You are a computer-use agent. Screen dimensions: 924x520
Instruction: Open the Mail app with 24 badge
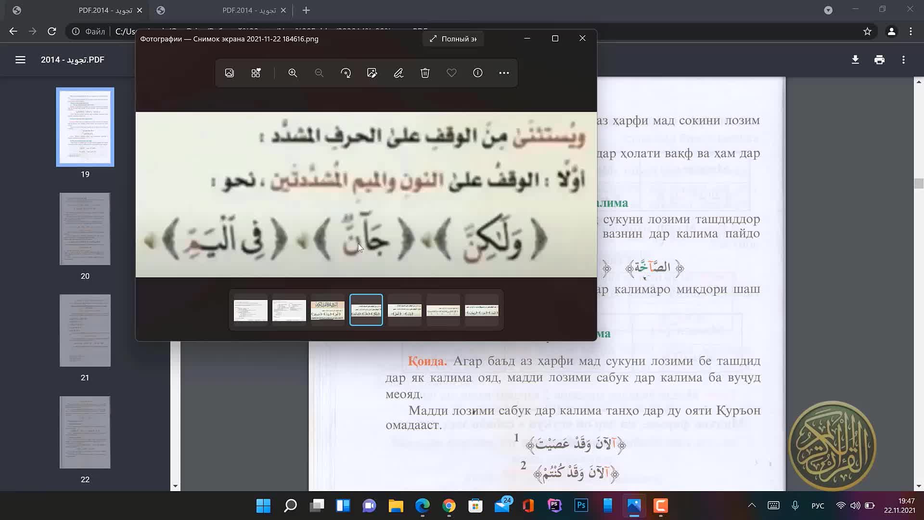click(x=502, y=506)
